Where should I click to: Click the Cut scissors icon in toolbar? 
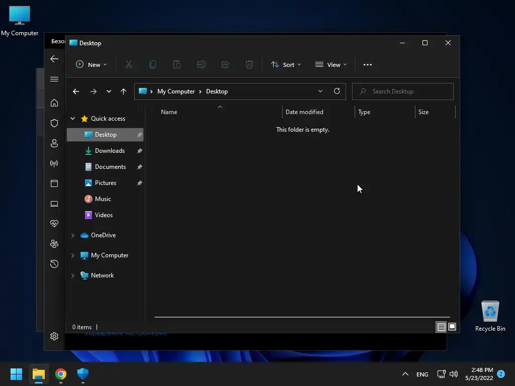[128, 65]
